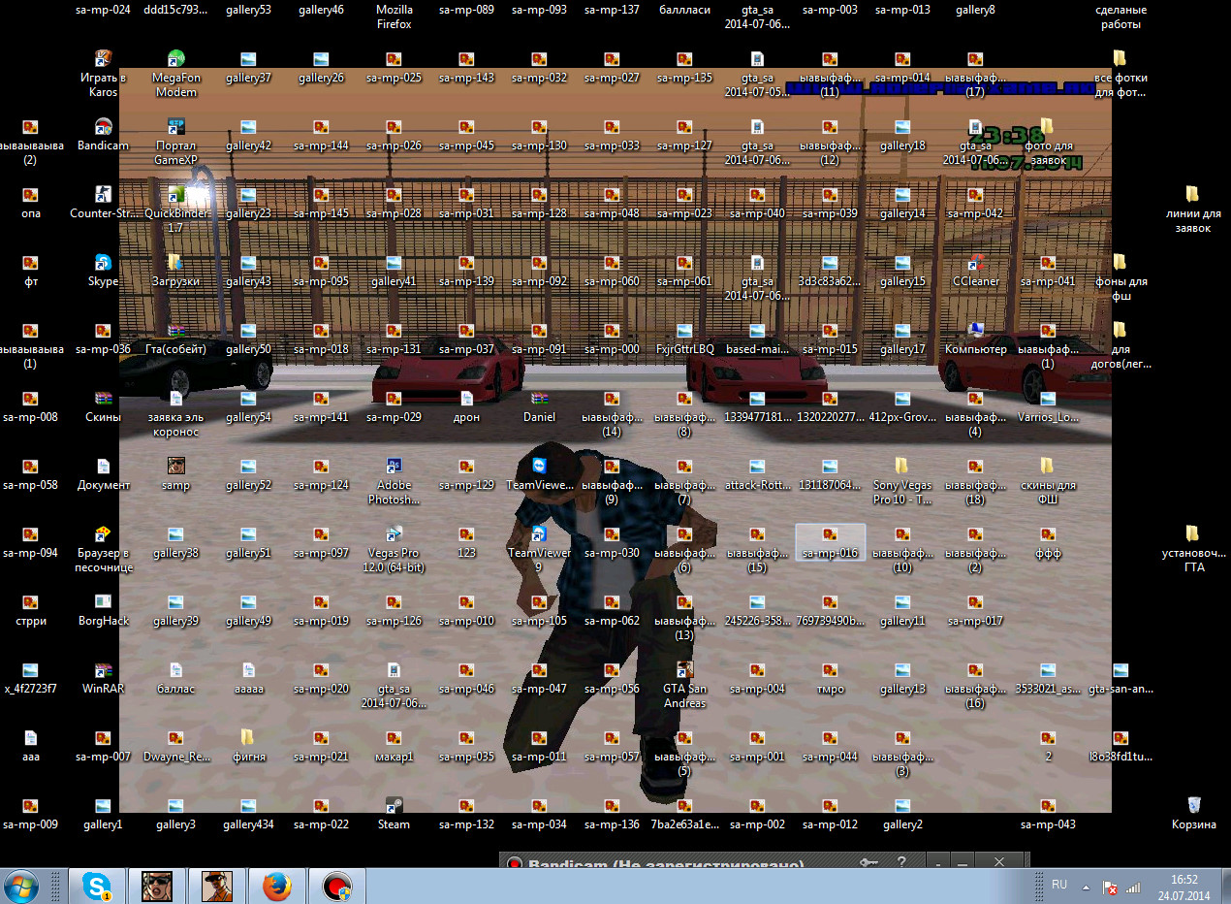Viewport: 1231px width, 904px height.
Task: Select the фото для заявок folder
Action: pyautogui.click(x=1048, y=142)
